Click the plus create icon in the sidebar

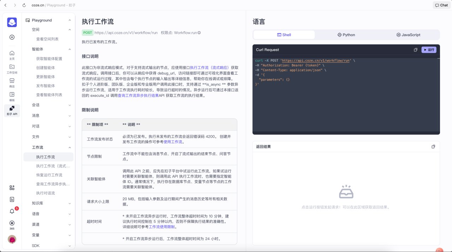tap(12, 37)
